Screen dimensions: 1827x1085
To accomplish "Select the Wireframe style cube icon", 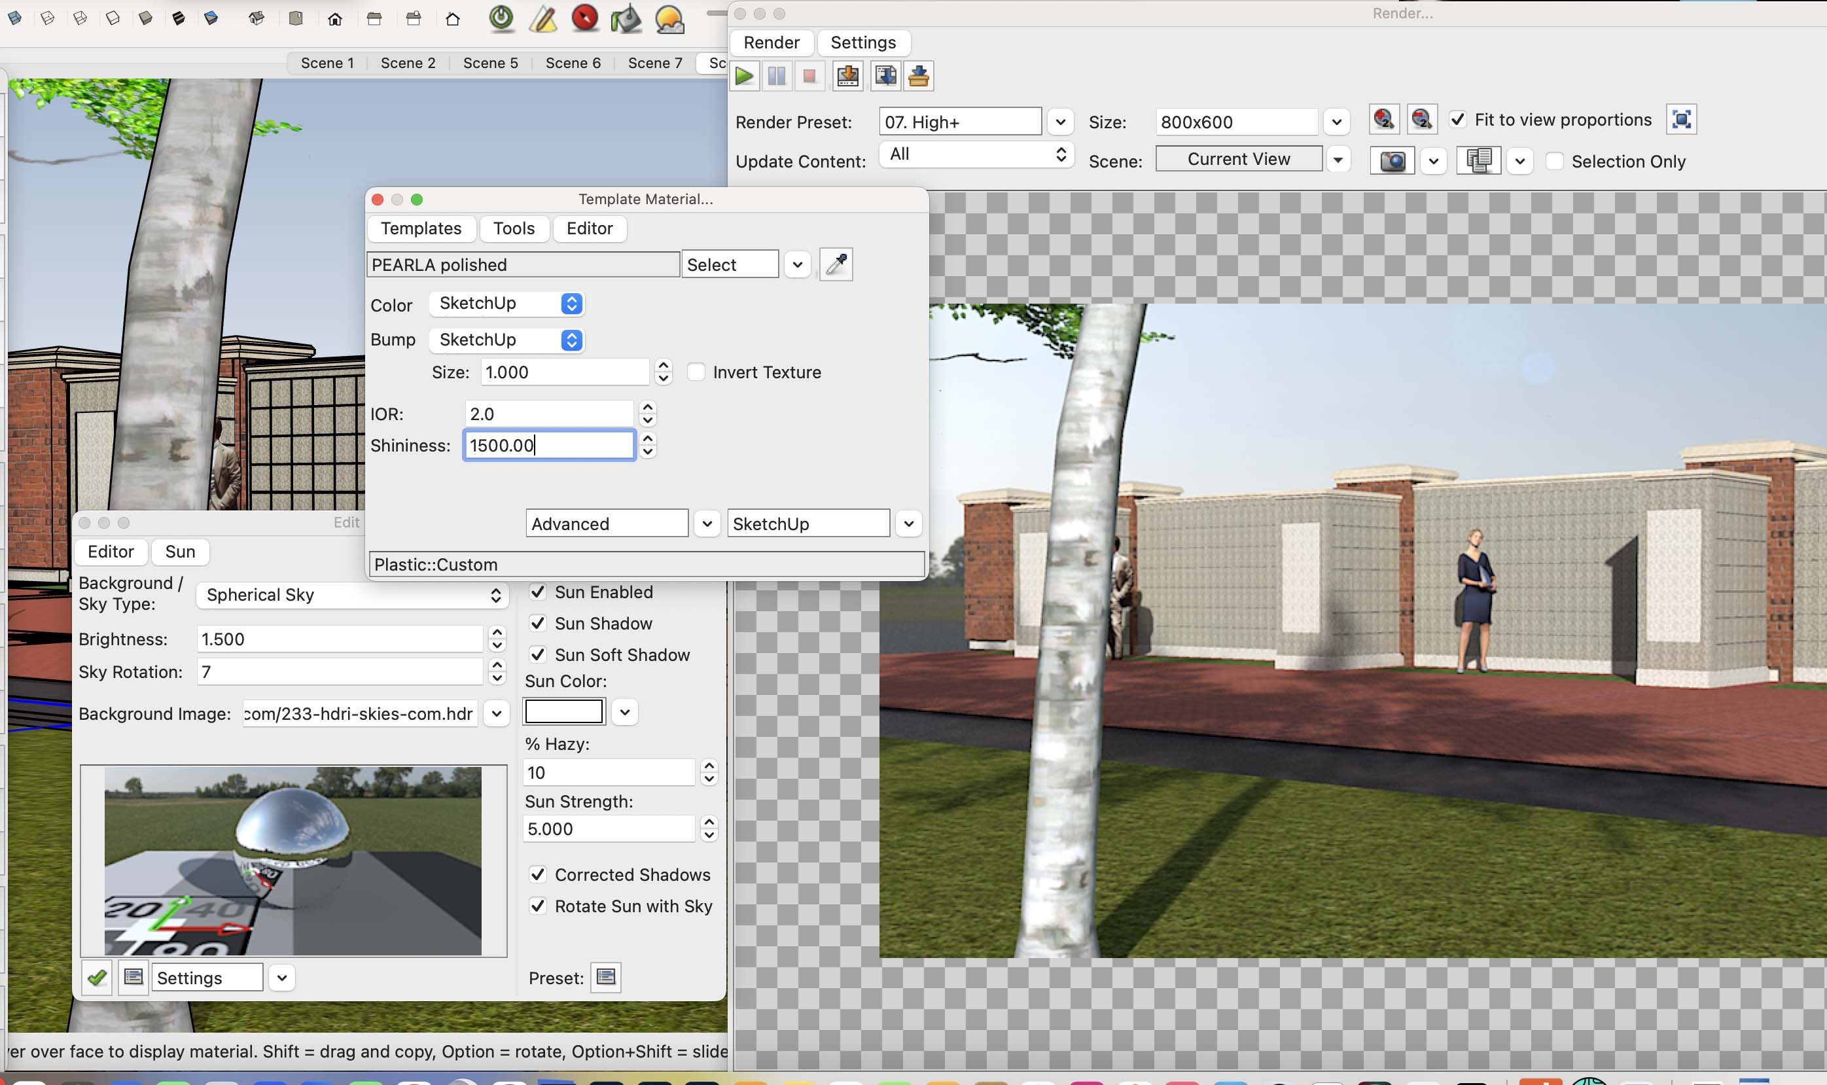I will pyautogui.click(x=80, y=18).
